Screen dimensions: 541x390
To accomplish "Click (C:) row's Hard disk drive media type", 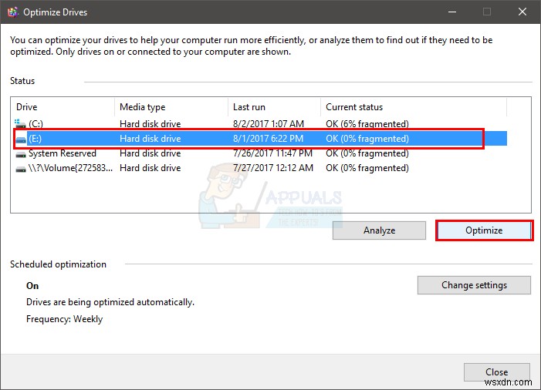I will [150, 123].
